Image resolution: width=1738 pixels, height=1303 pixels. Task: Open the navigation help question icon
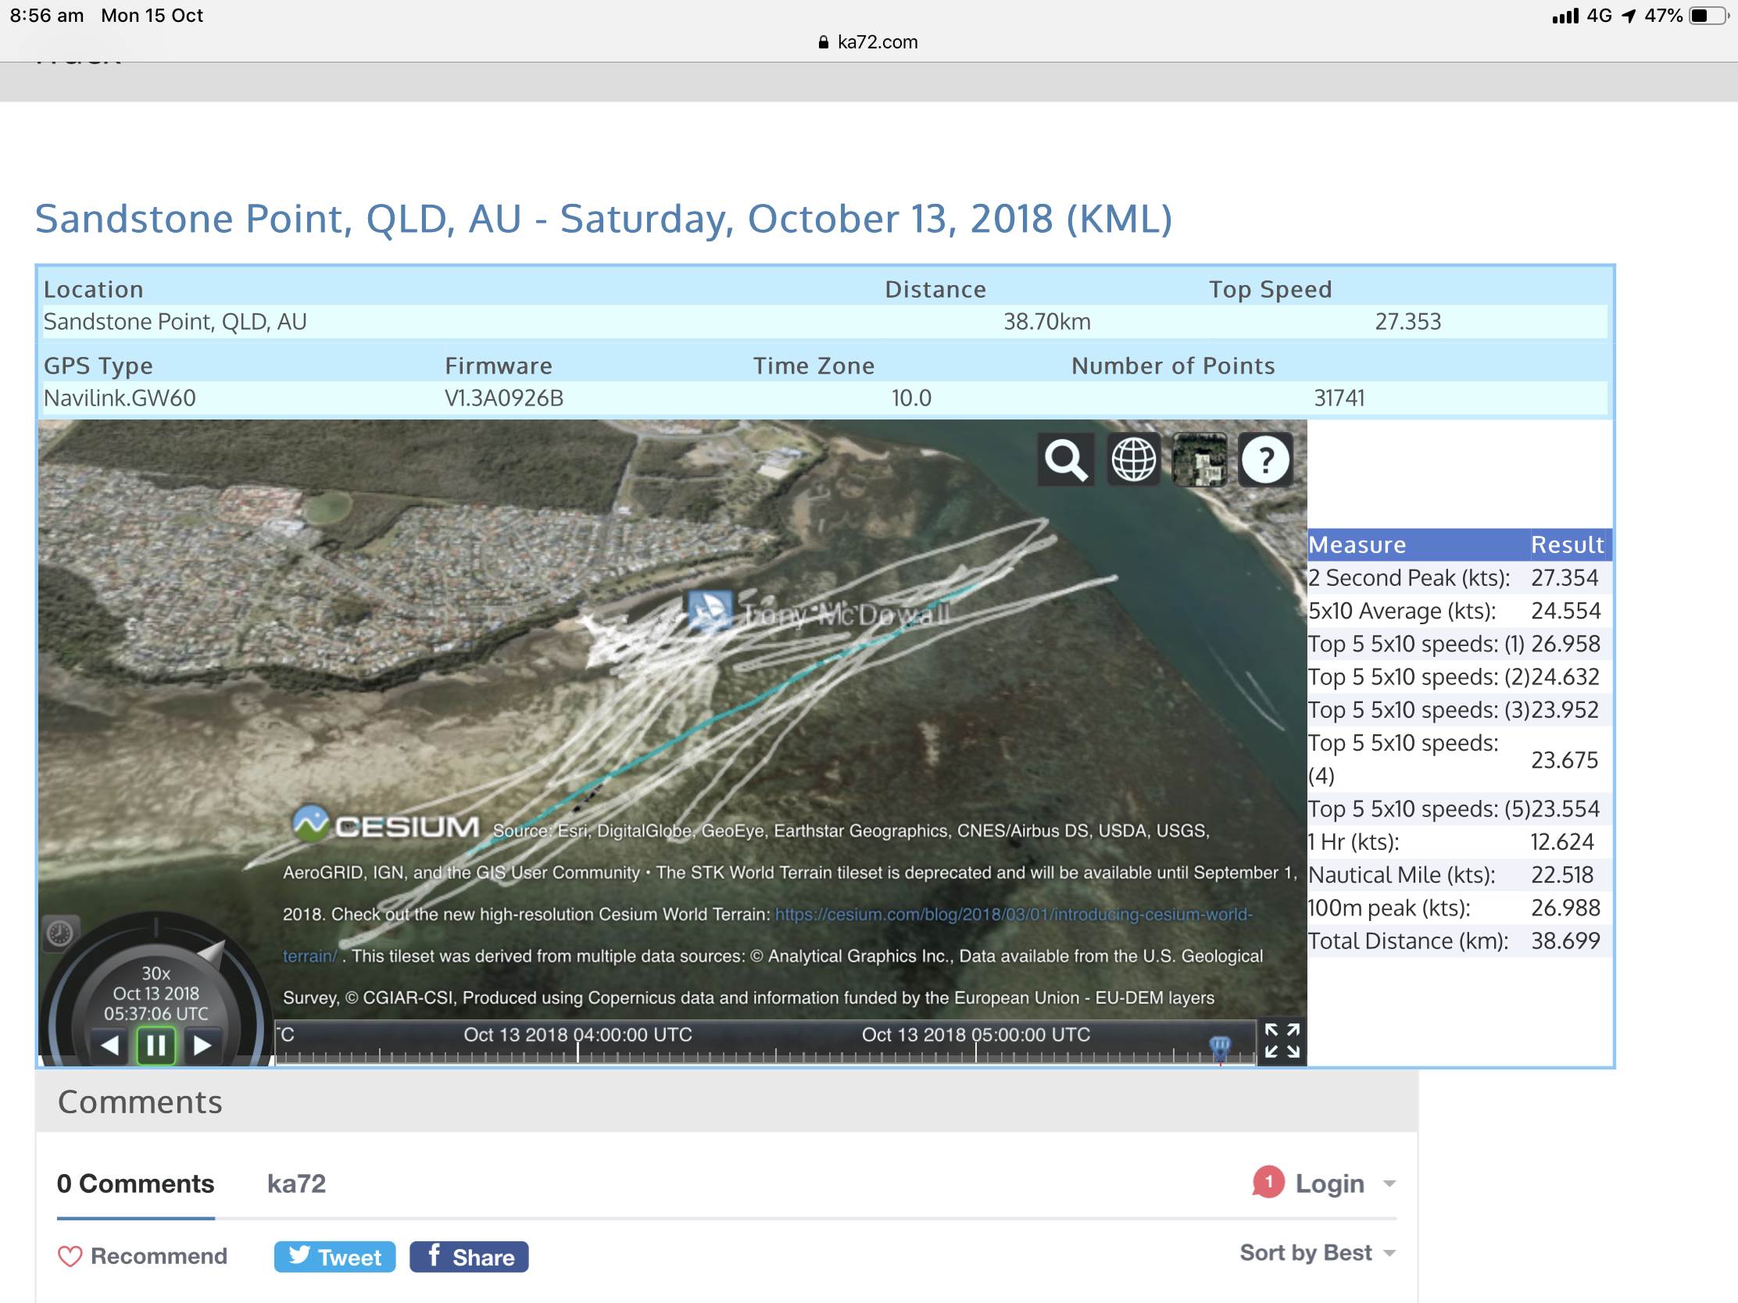coord(1265,459)
